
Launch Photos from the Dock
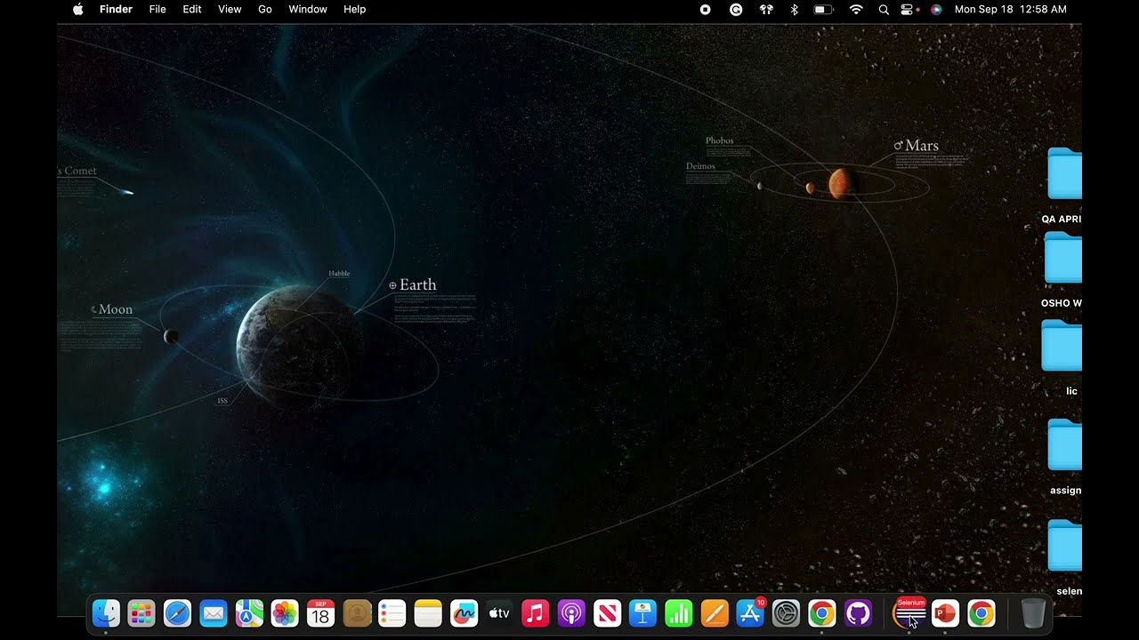point(285,613)
